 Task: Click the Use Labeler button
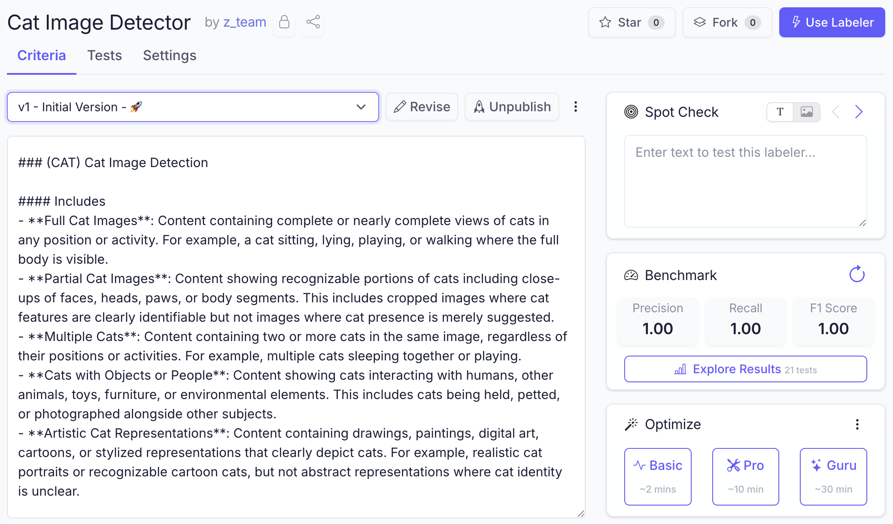pos(832,22)
